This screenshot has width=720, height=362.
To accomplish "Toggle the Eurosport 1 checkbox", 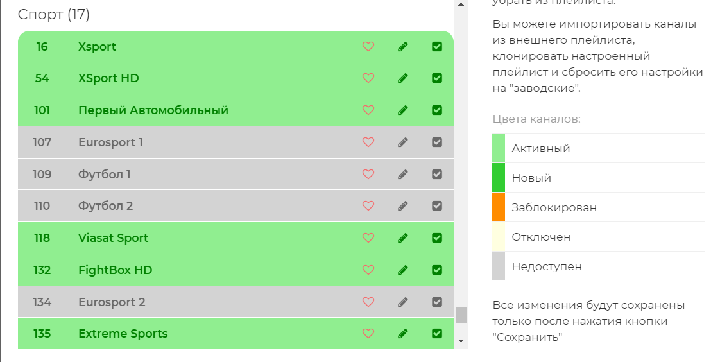I will tap(437, 142).
